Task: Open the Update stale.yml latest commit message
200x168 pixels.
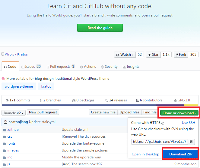Action: coord(42,122)
